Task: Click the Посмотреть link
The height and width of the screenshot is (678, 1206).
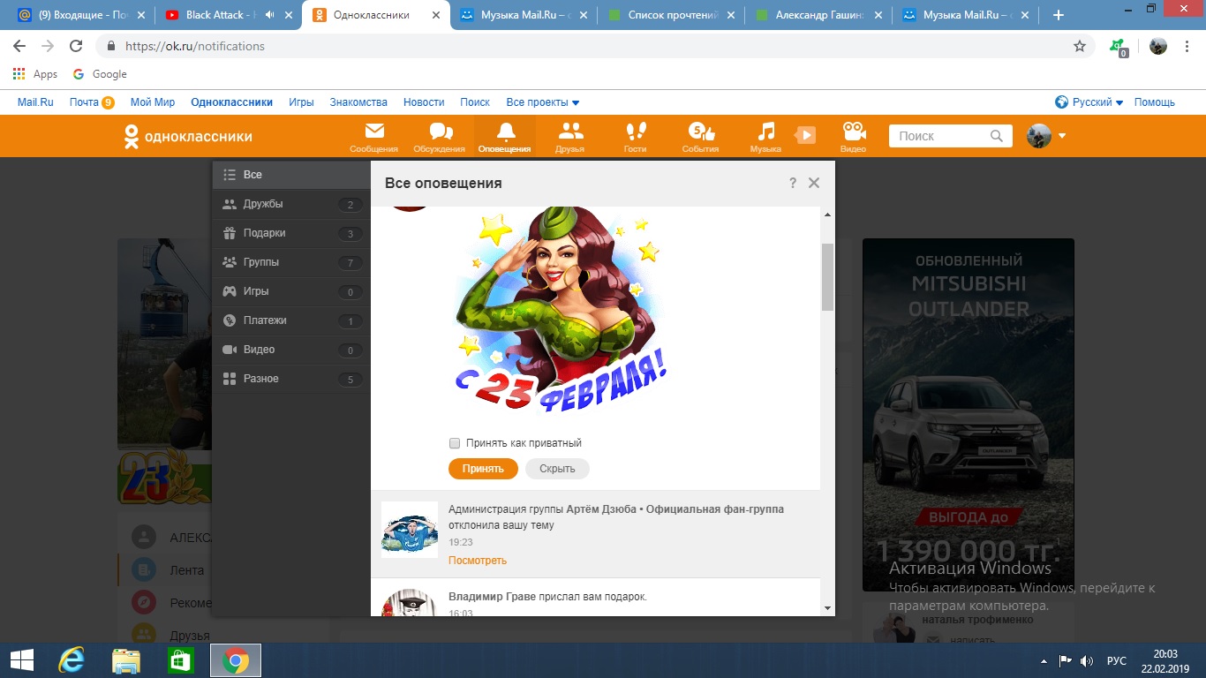Action: [x=478, y=561]
